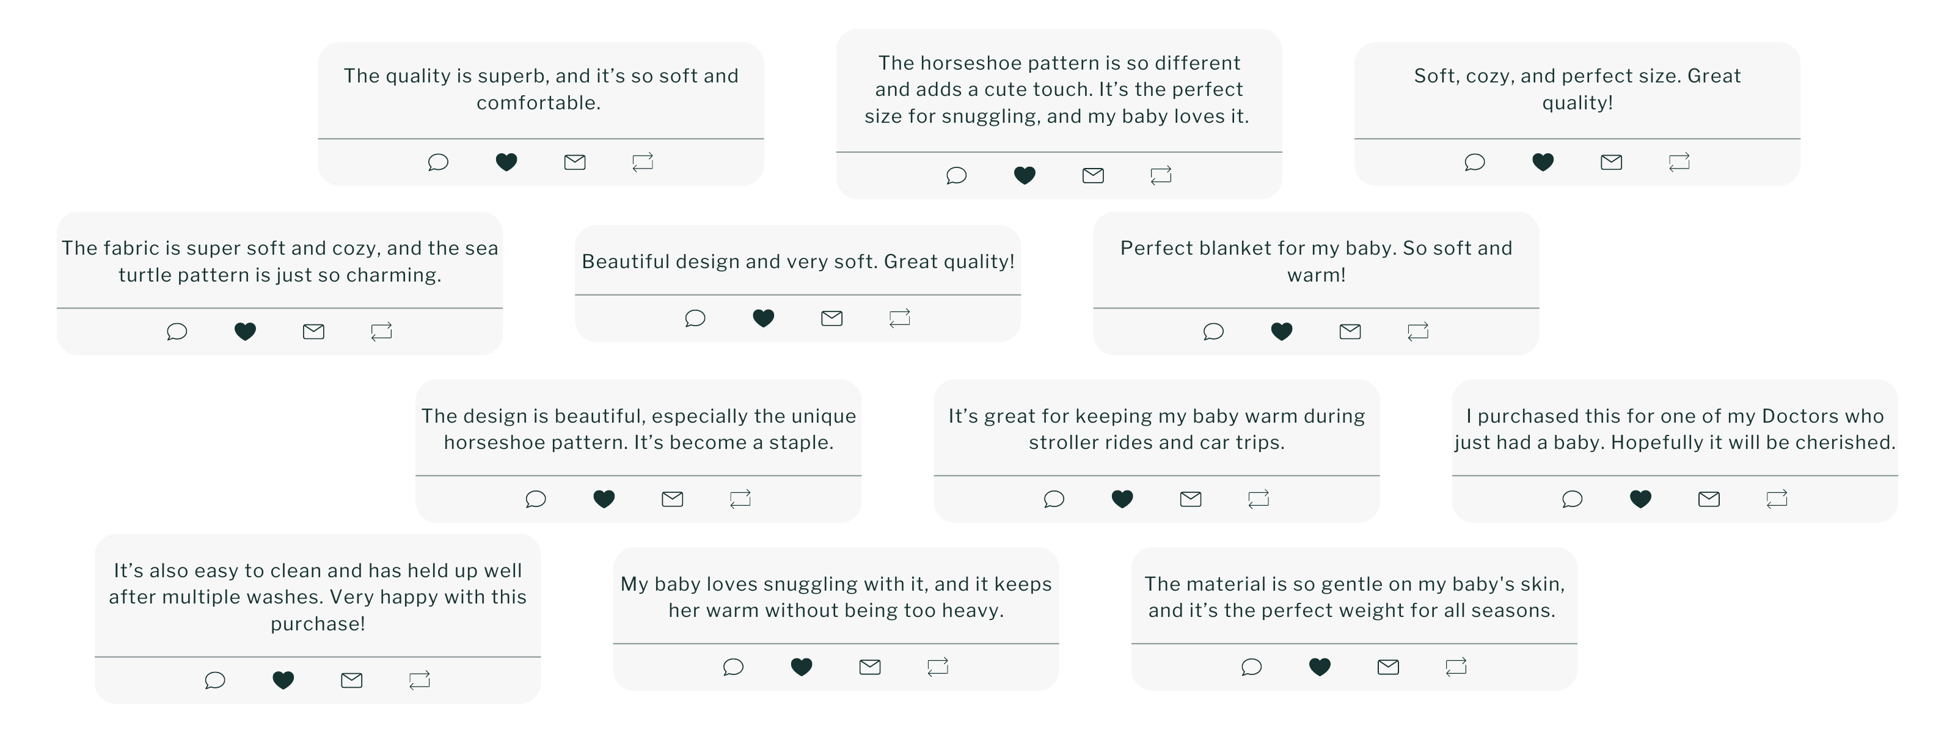Repost the 'stroller rides and car trips' review
The height and width of the screenshot is (733, 1955).
(x=1259, y=499)
